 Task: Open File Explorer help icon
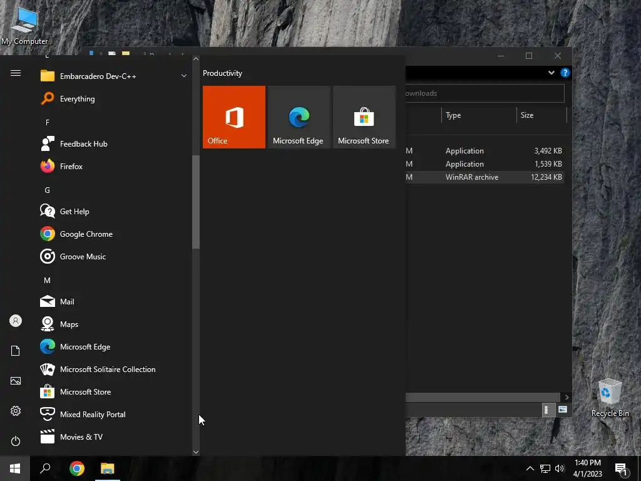tap(565, 73)
